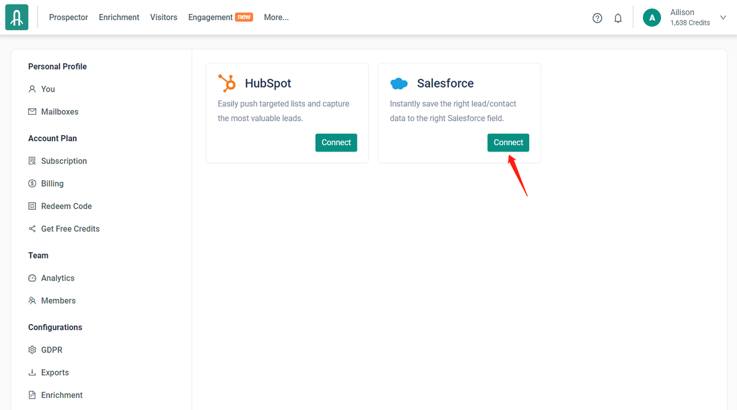This screenshot has width=737, height=410.
Task: Open the More... navigation menu
Action: (276, 17)
